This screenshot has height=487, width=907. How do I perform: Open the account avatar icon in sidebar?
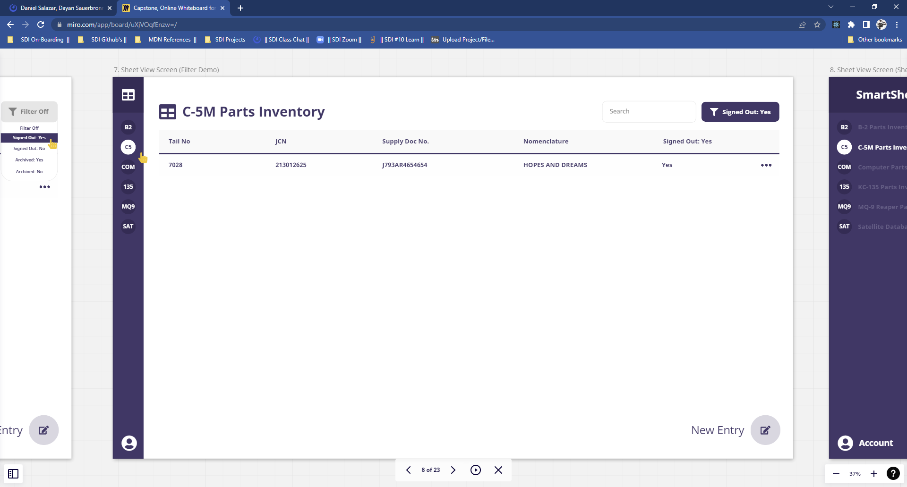129,443
